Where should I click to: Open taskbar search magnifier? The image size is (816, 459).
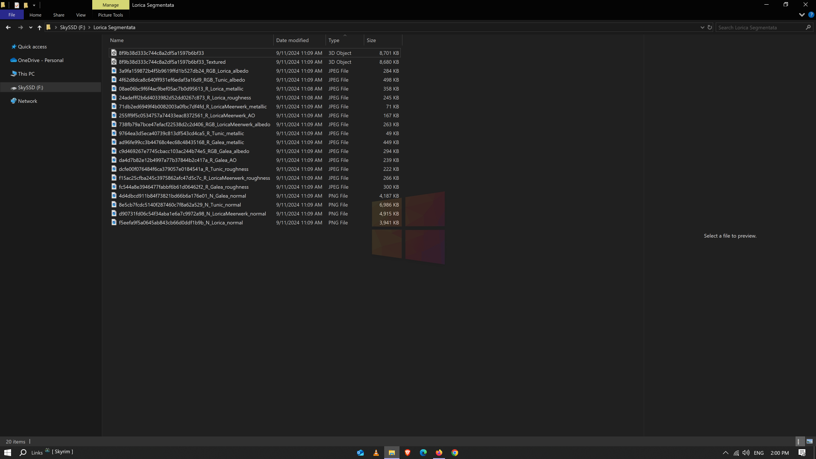[x=23, y=453]
